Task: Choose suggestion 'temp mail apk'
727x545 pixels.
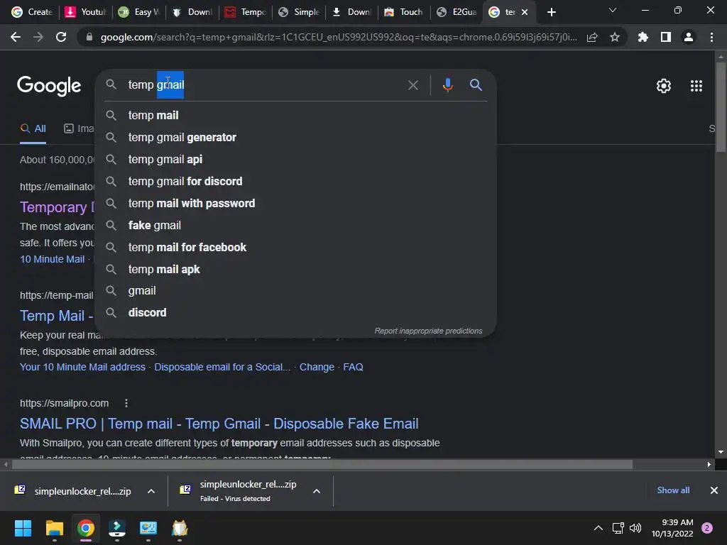Action: (x=295, y=269)
